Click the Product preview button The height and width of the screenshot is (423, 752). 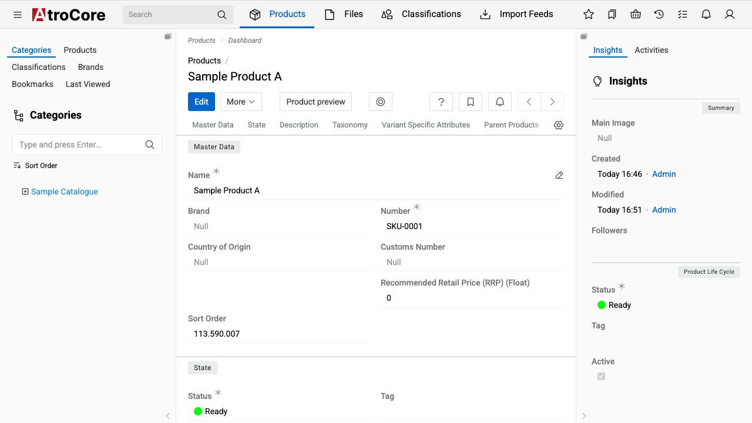click(x=316, y=102)
